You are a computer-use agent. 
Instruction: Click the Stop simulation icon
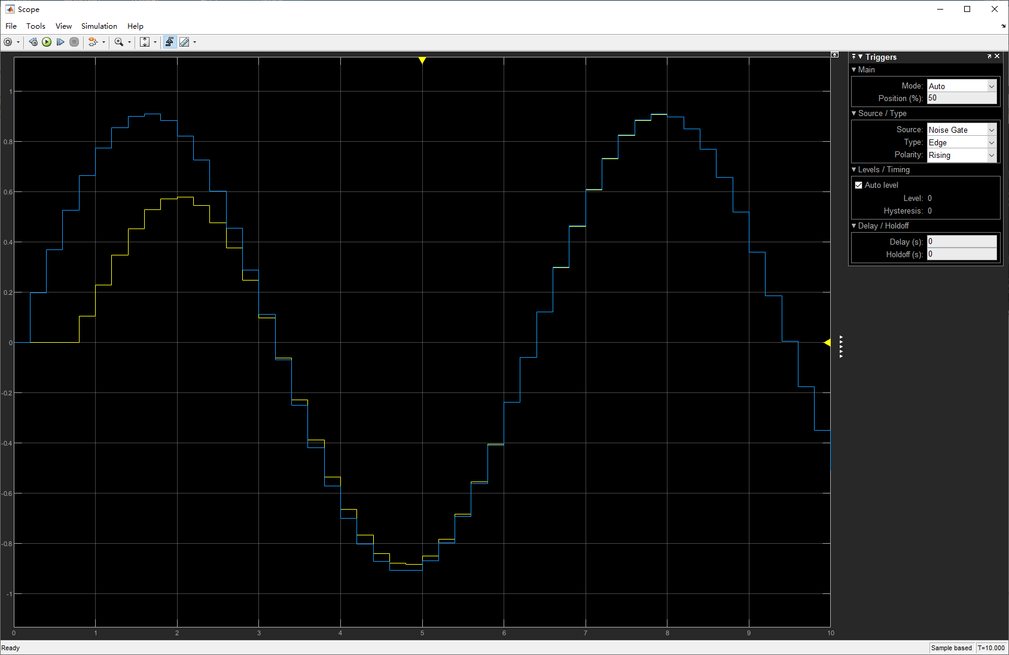click(74, 42)
